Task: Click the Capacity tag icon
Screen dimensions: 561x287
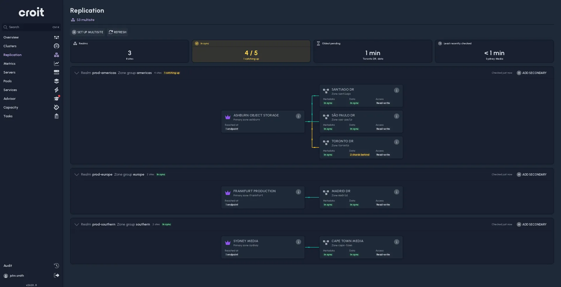Action: tap(57, 107)
